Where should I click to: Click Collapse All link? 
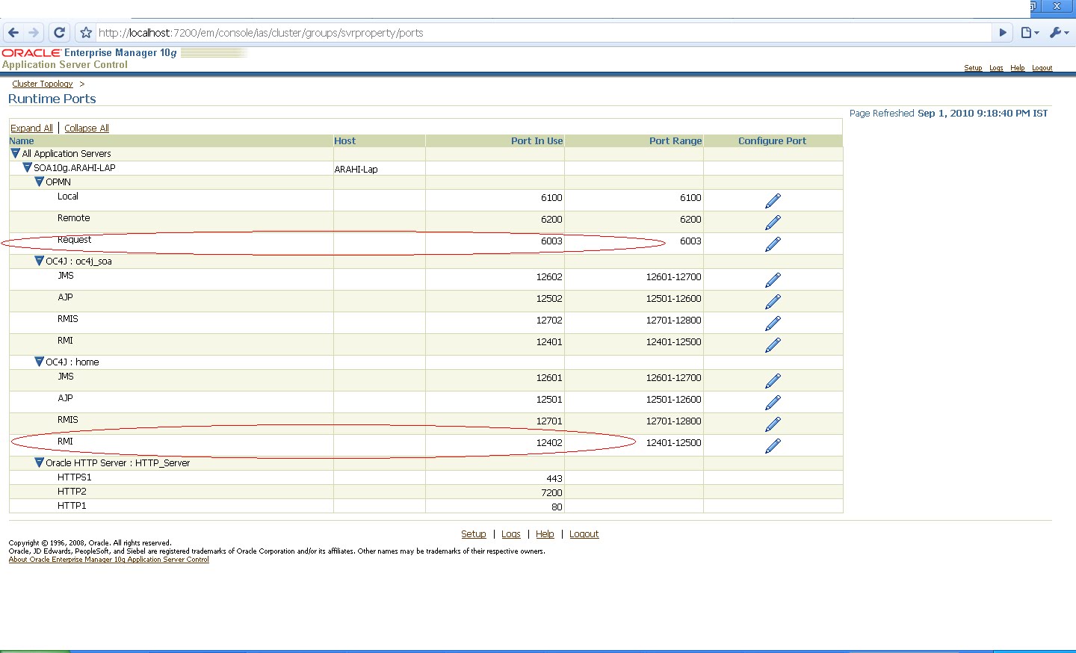click(87, 129)
